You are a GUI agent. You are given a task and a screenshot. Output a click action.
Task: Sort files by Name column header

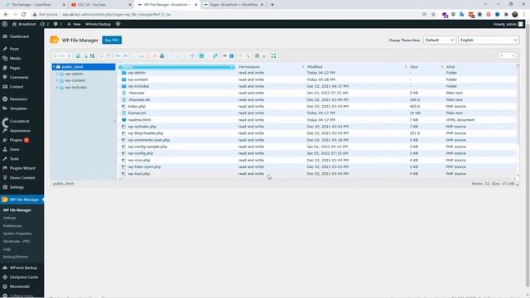pos(176,67)
